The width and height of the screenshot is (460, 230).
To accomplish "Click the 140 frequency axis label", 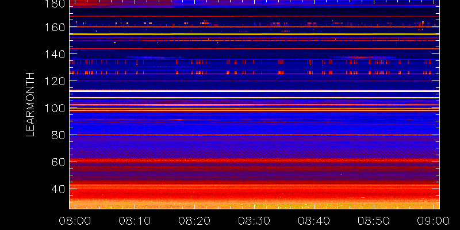I will pyautogui.click(x=55, y=54).
